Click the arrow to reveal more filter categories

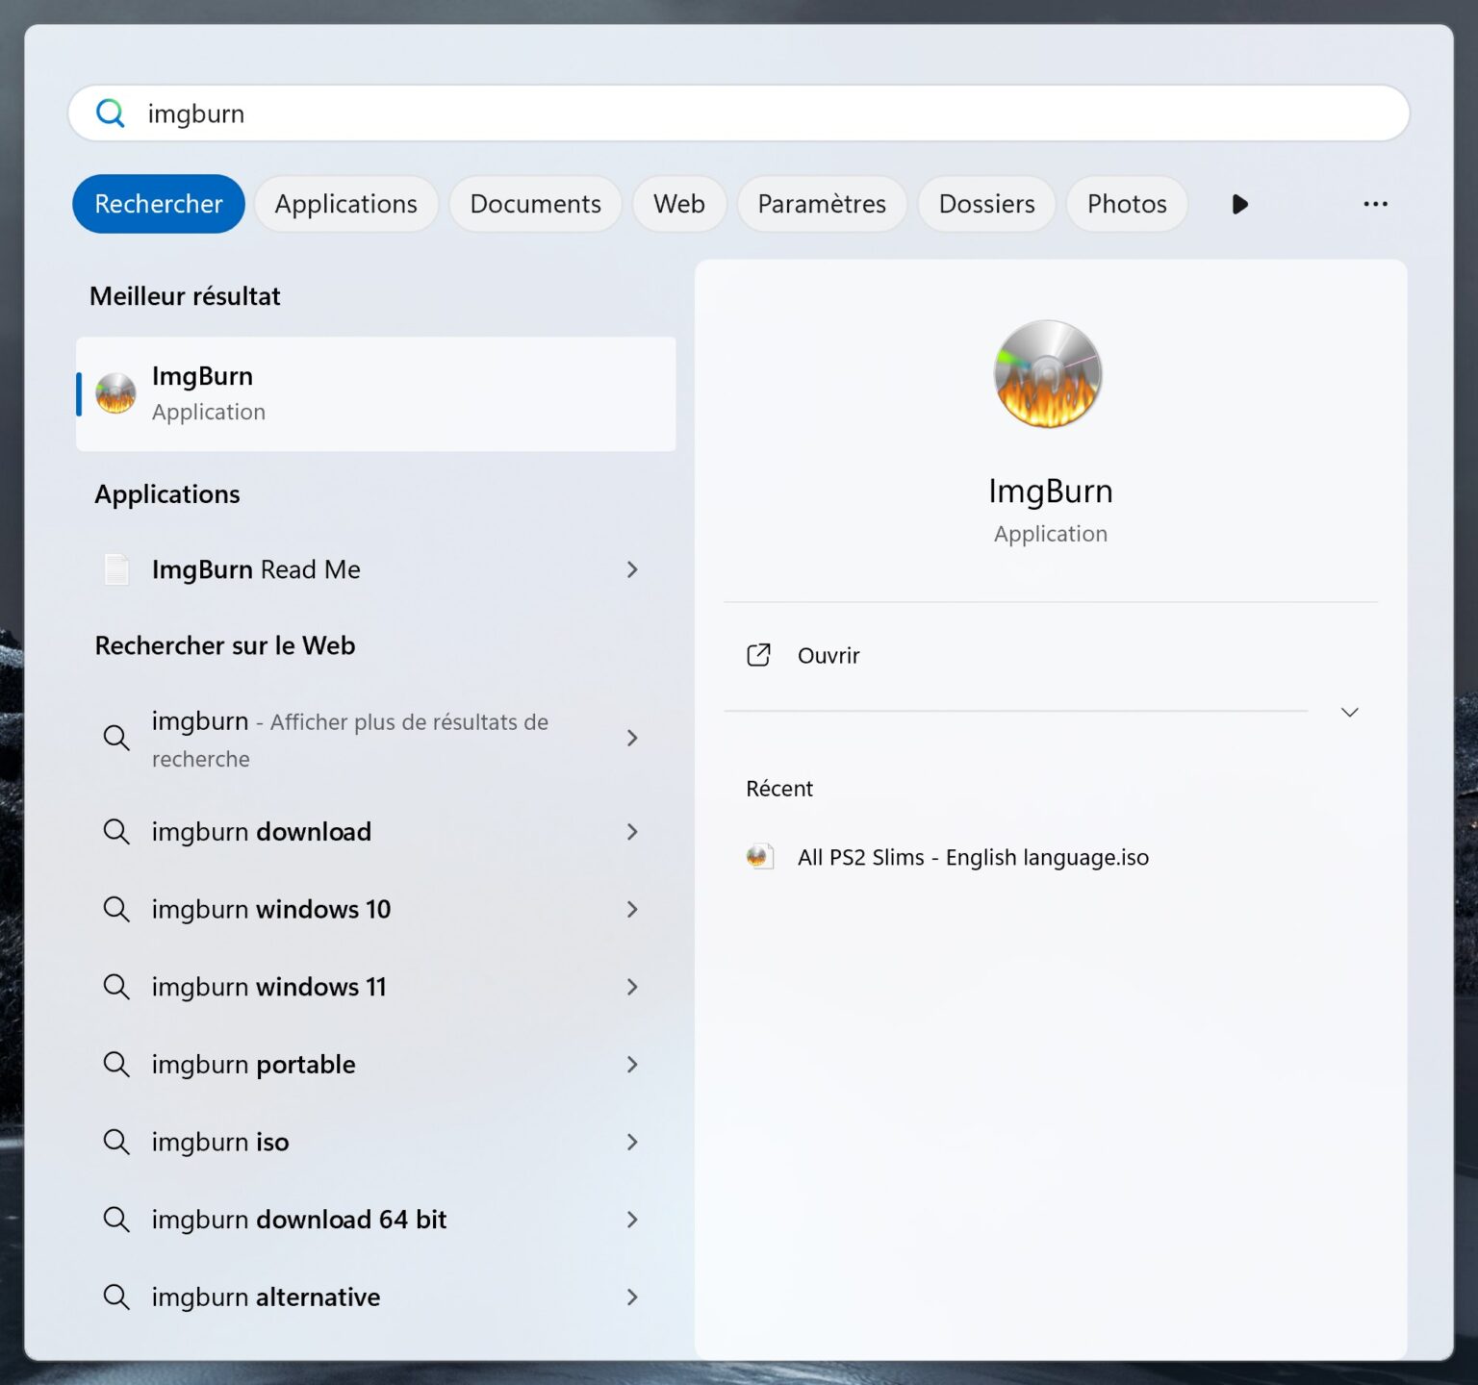(1239, 204)
